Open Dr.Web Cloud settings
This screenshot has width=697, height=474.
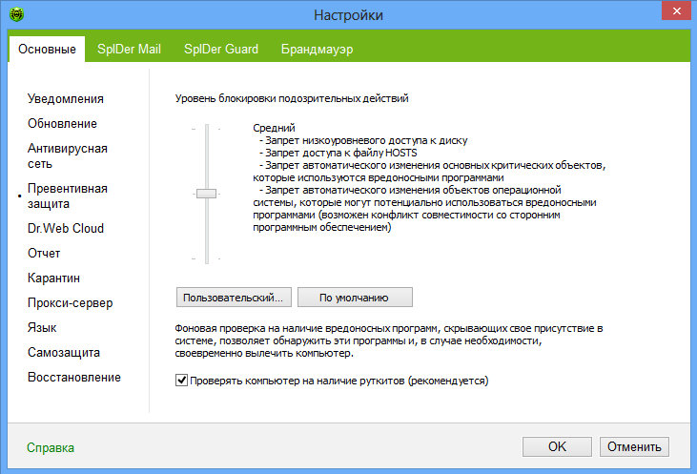pos(66,228)
